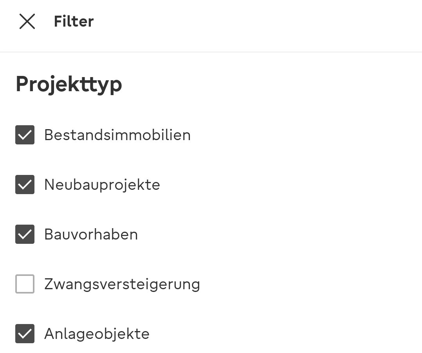Screen dimensions: 422x353
Task: Close the Filter panel using the X icon
Action: [x=27, y=22]
